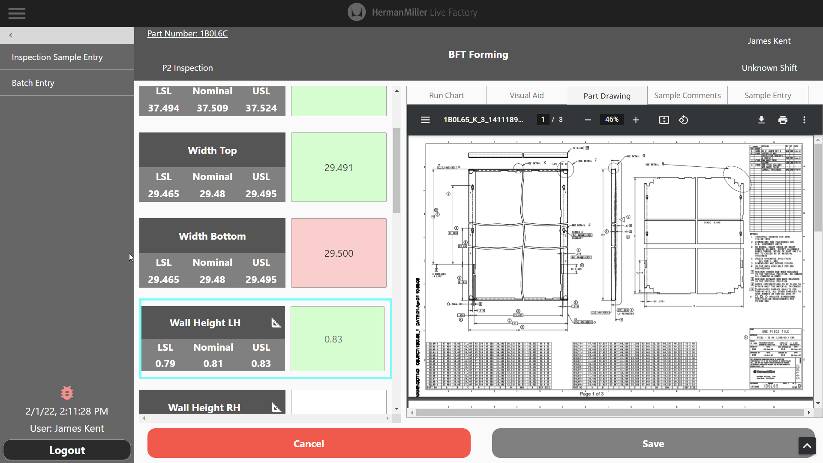
Task: Click the Width Bottom value 29.500
Action: pyautogui.click(x=339, y=253)
